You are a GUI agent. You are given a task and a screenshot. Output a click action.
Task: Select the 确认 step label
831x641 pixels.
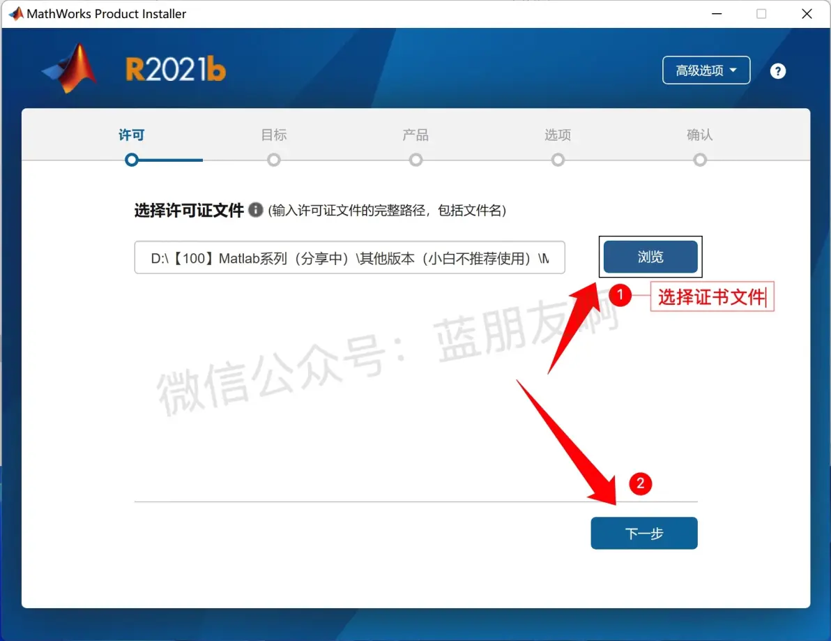pos(699,135)
